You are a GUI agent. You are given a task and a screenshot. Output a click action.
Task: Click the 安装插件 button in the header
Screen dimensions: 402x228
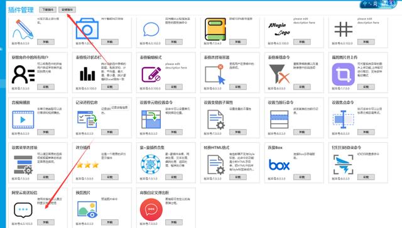tap(67, 10)
